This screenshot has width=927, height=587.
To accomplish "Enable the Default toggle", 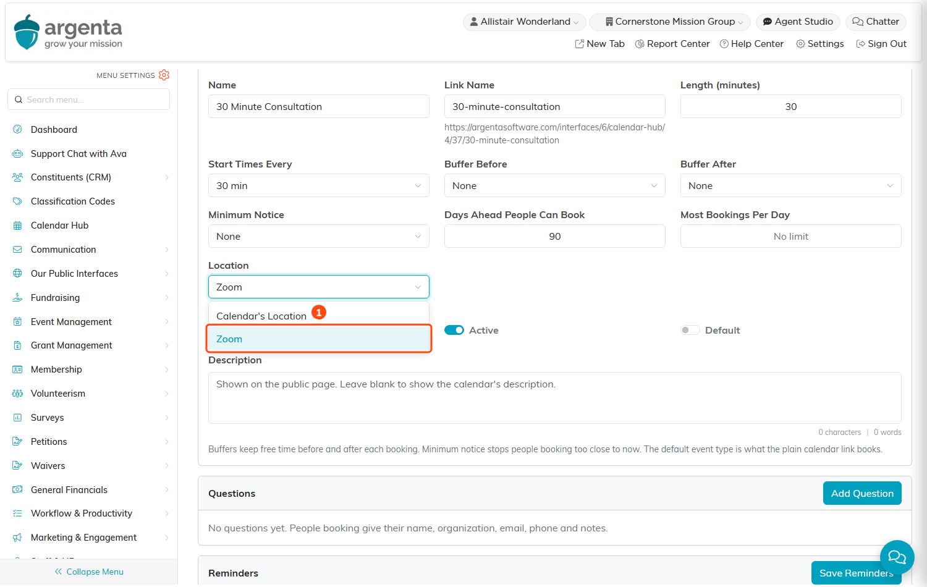I will 690,330.
